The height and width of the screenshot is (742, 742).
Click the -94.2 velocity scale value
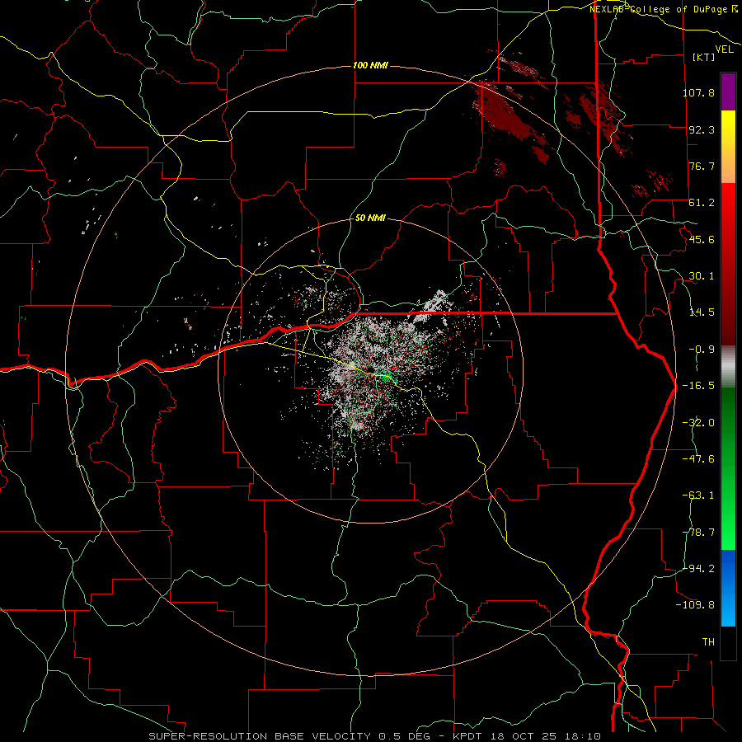click(x=698, y=568)
